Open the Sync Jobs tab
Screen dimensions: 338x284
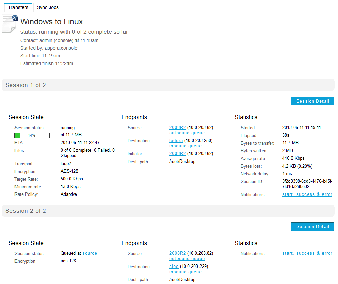point(48,7)
